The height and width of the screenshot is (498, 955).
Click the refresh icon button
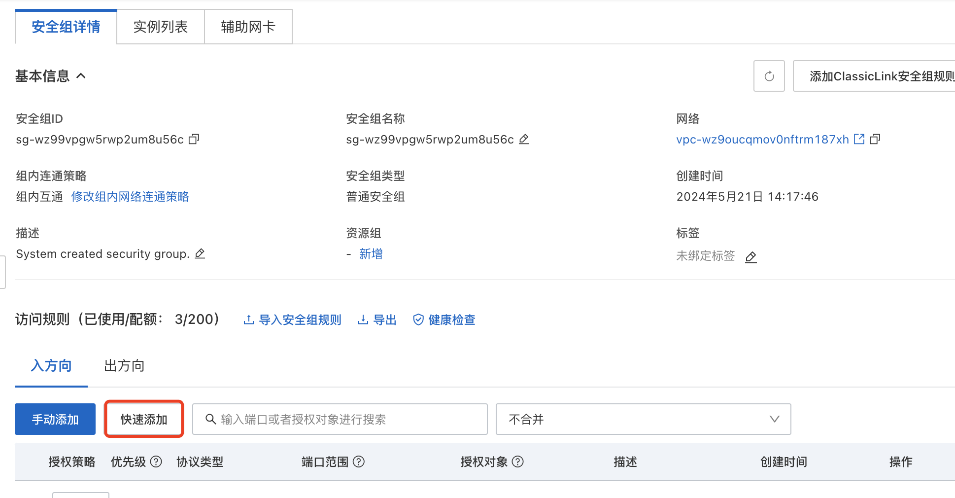pos(769,76)
